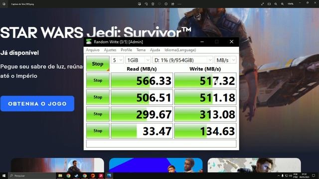Open the taskbar clock and date
This screenshot has width=319, height=179.
(305, 176)
